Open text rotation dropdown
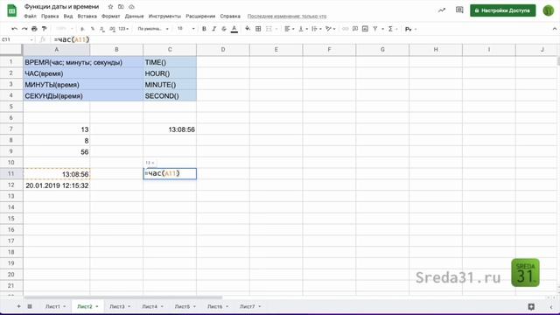 click(331, 29)
